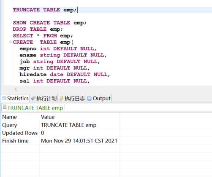Click the 执行日志 tab icon
Viewport: 212px width, 177px height.
tap(61, 99)
